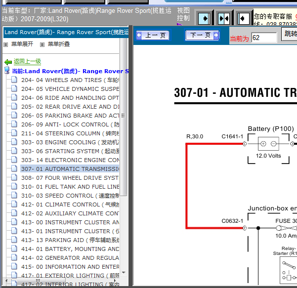This screenshot has width=297, height=288.
Task: Click the center-split view control icon
Action: tap(224, 18)
